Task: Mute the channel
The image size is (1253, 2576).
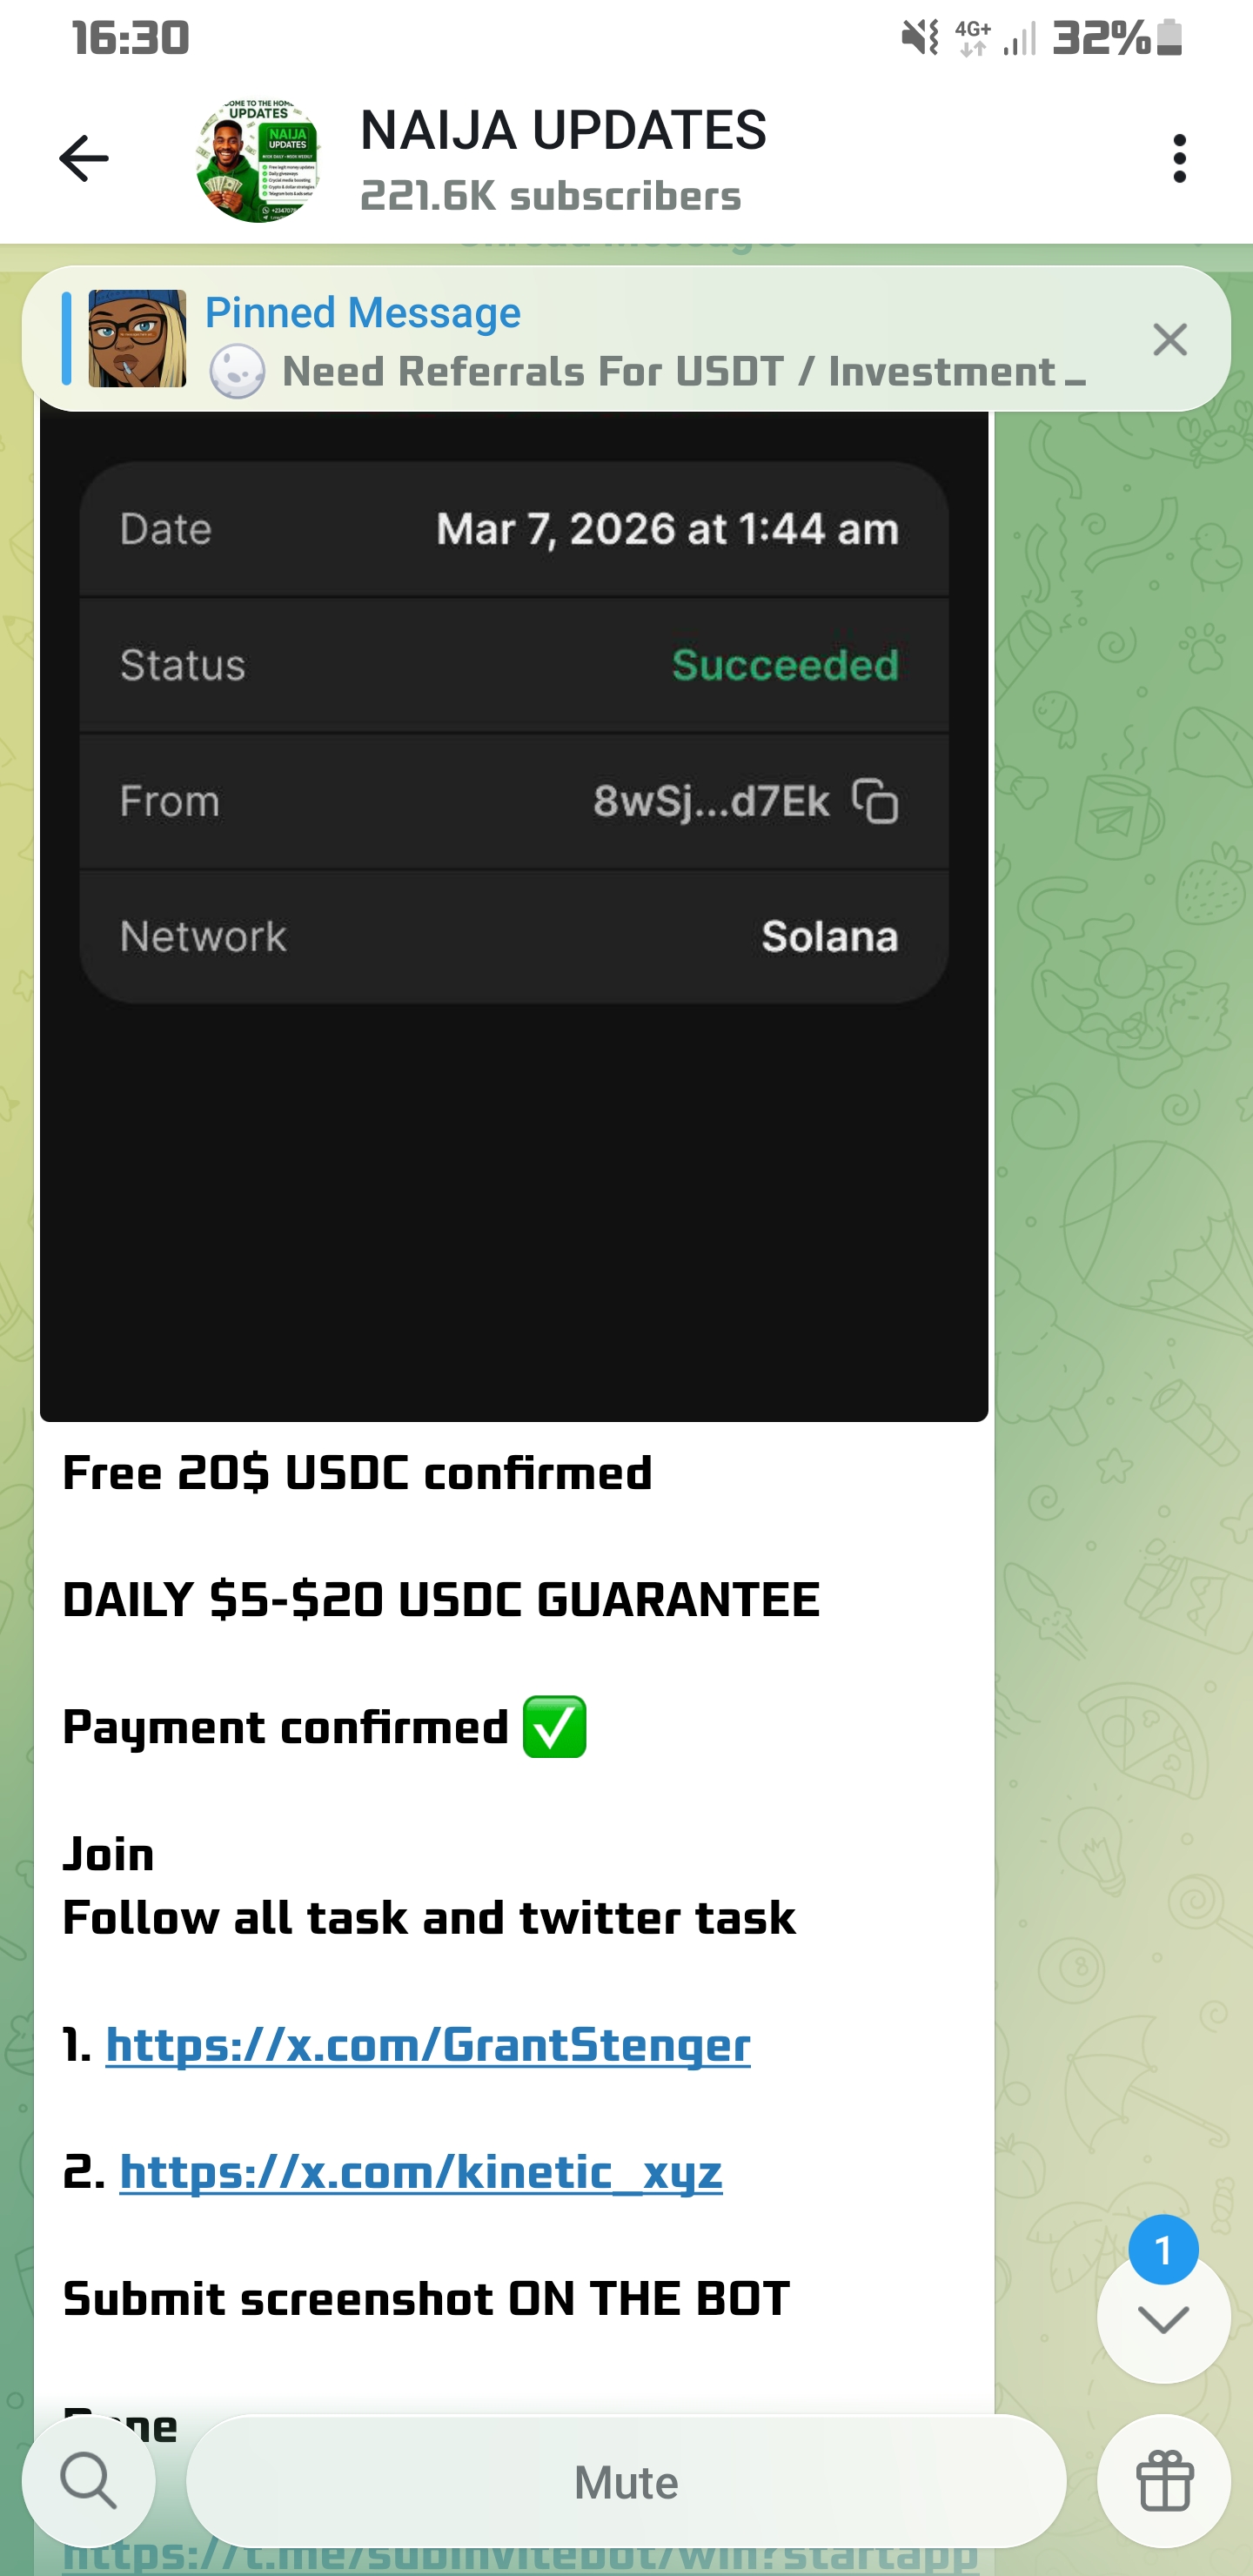Action: (x=626, y=2481)
